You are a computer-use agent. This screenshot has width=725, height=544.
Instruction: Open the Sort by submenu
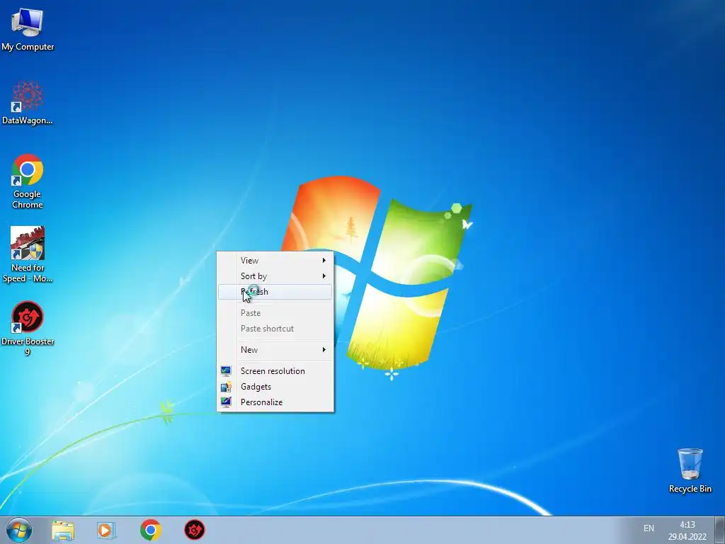click(x=275, y=276)
